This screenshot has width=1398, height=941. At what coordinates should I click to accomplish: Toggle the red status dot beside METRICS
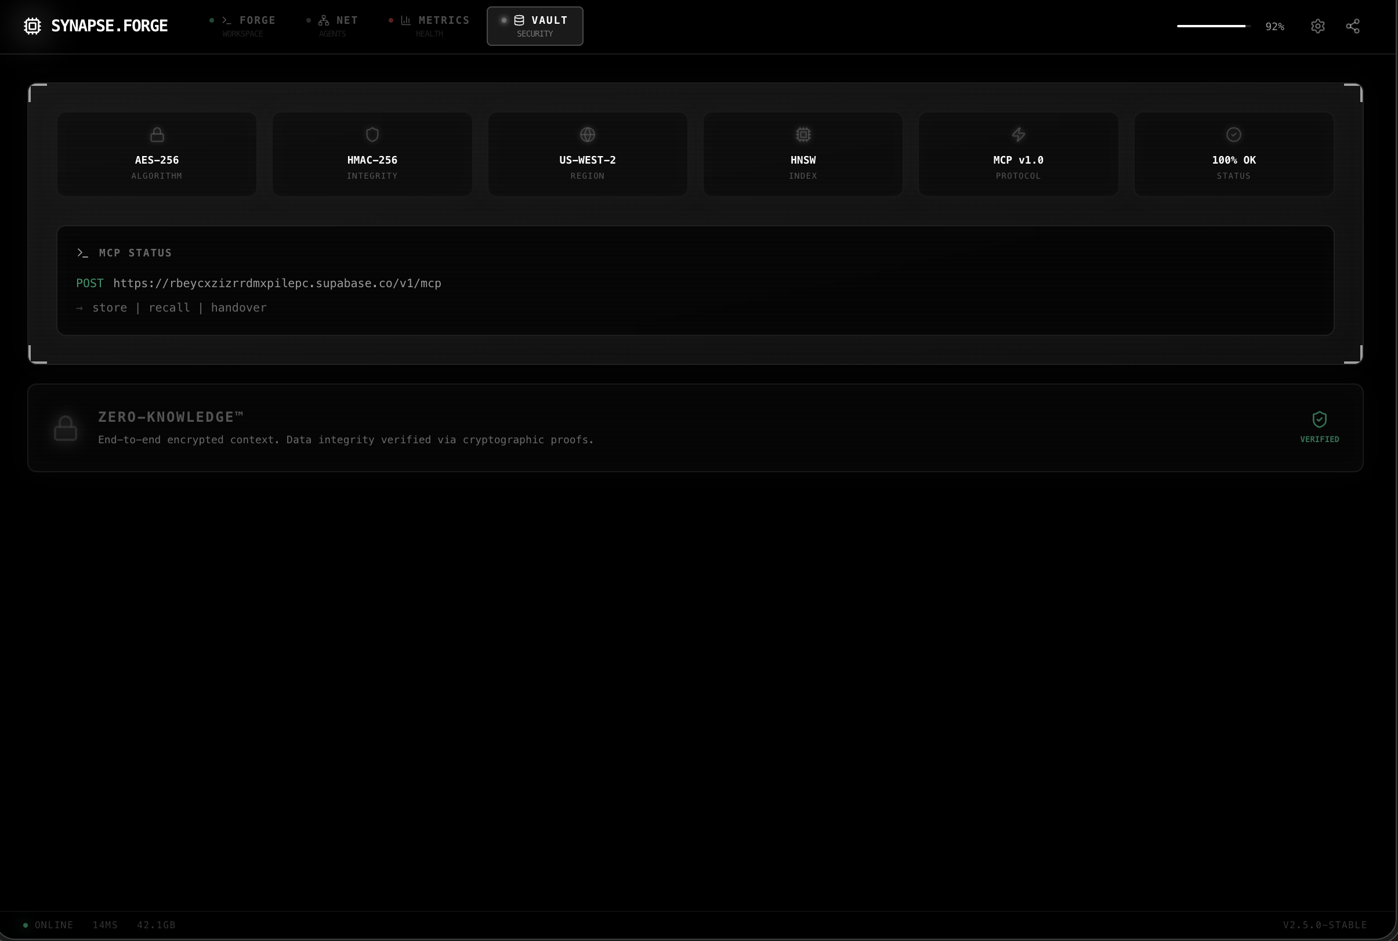click(392, 20)
